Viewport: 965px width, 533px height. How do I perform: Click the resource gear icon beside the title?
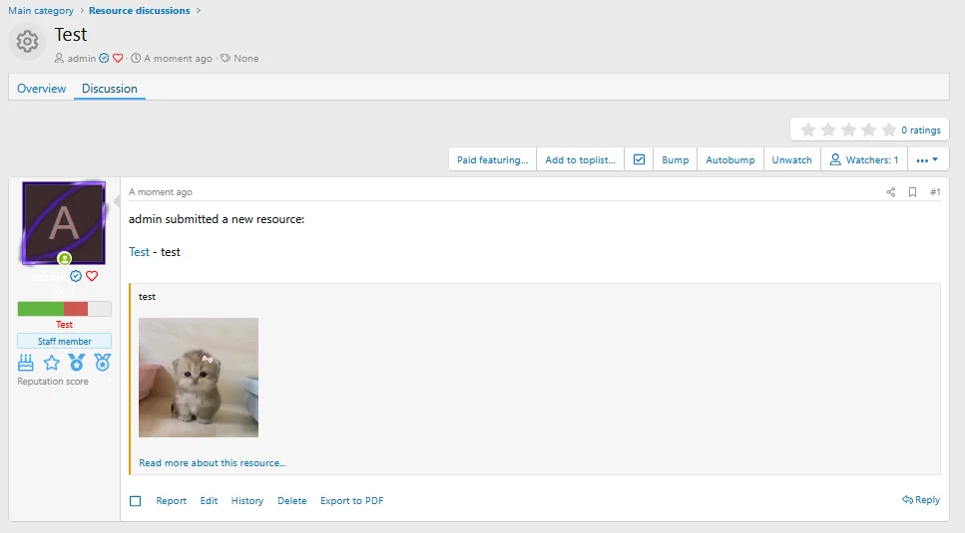click(28, 42)
